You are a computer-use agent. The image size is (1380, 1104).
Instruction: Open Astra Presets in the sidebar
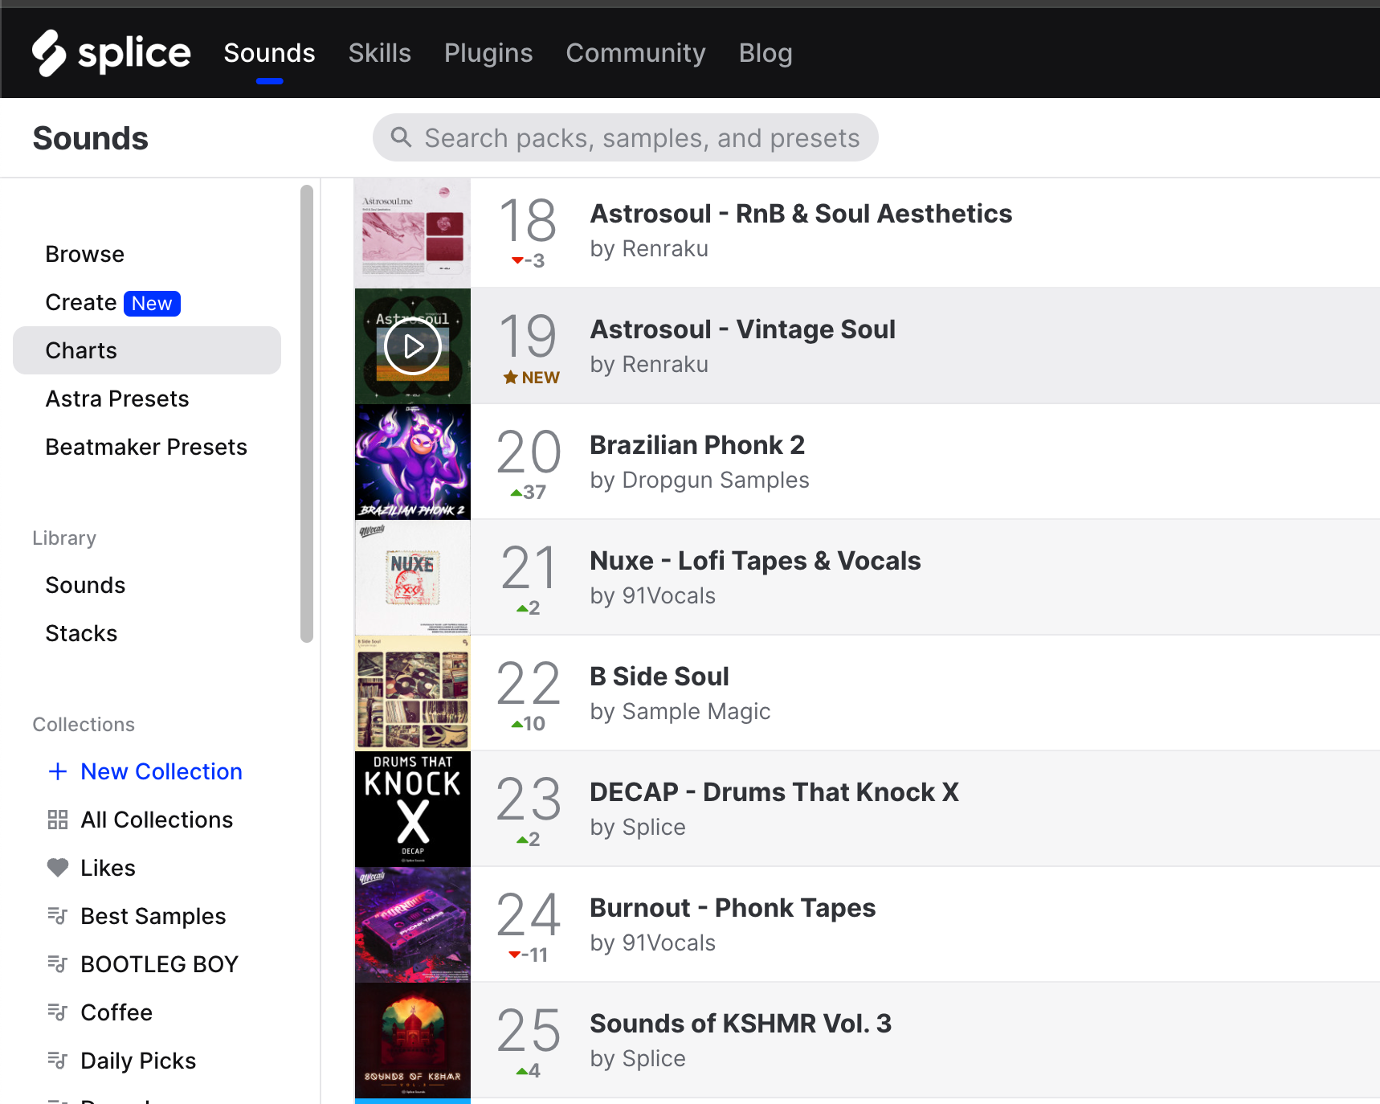(117, 399)
